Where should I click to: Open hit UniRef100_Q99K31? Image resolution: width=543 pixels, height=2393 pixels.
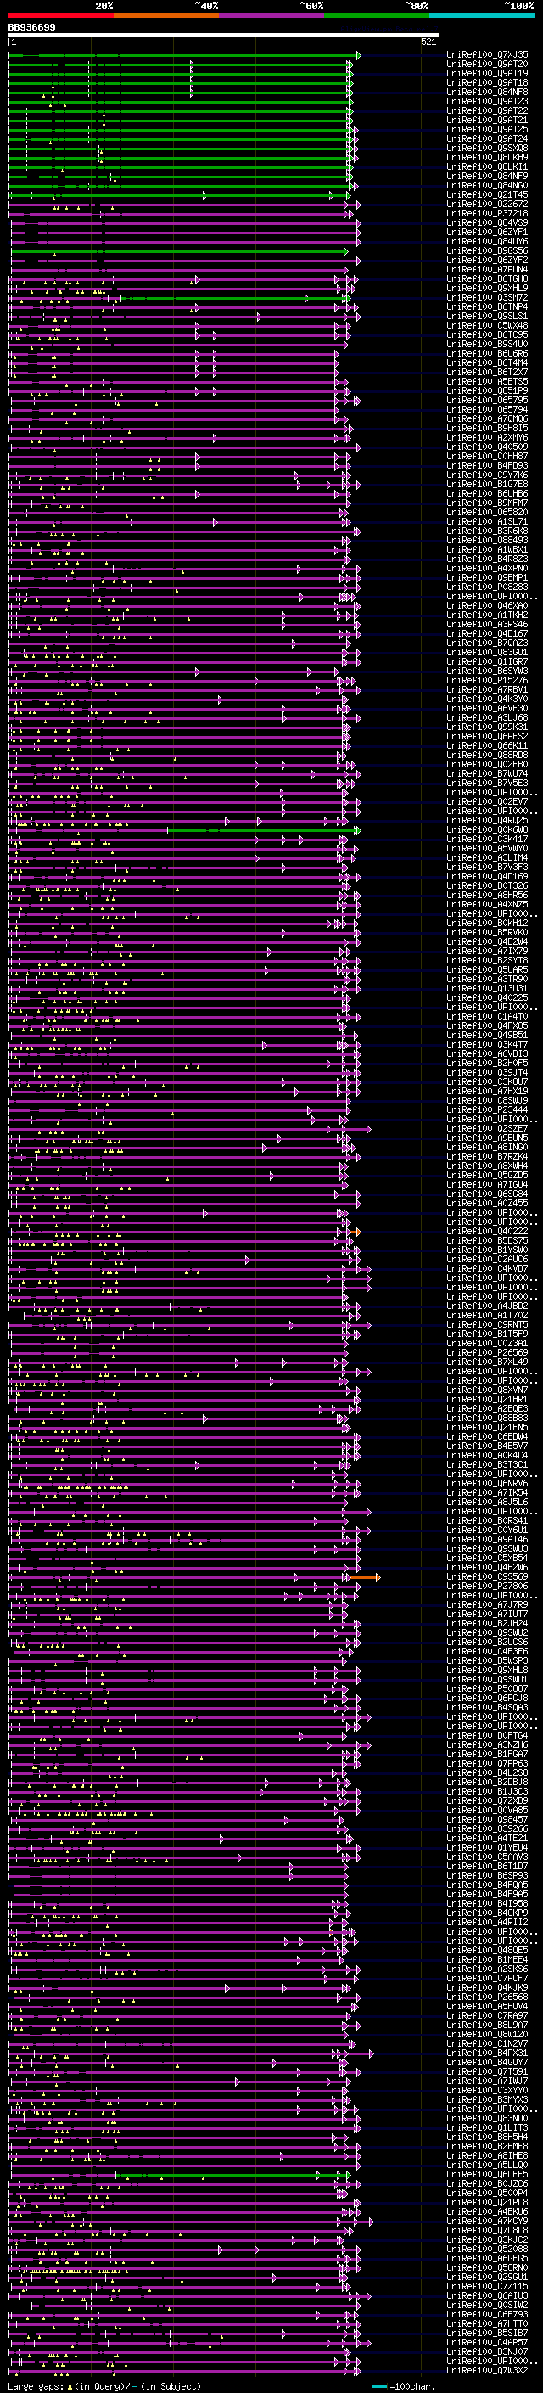(487, 727)
